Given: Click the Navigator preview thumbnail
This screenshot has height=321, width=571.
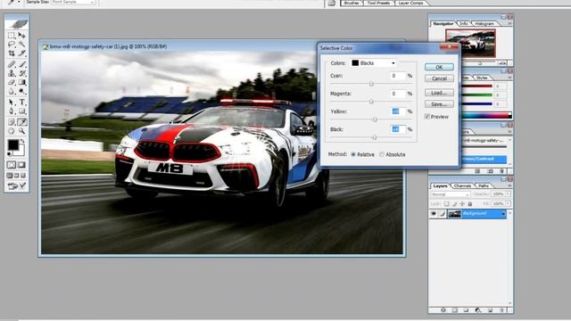Looking at the screenshot, I should [470, 44].
